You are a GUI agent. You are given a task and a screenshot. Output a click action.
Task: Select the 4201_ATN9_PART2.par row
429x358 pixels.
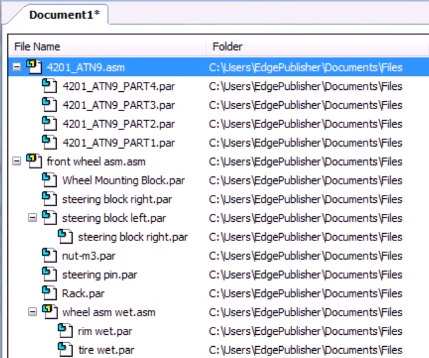(x=118, y=124)
